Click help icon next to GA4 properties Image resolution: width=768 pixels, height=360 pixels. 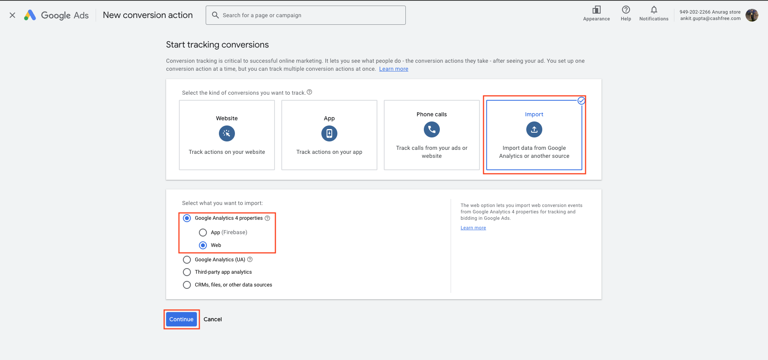pyautogui.click(x=267, y=218)
